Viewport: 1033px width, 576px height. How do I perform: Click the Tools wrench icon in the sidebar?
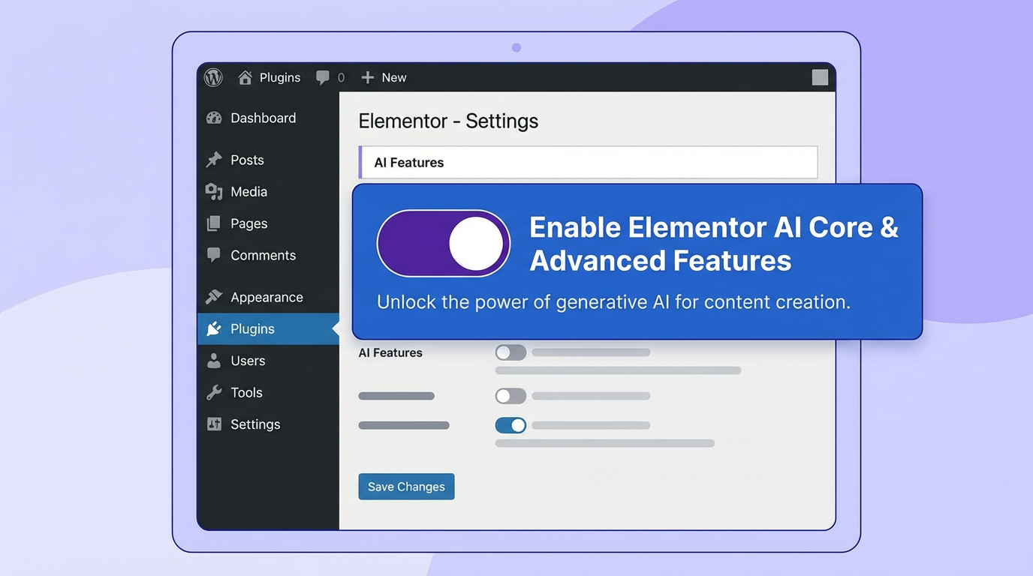(215, 392)
